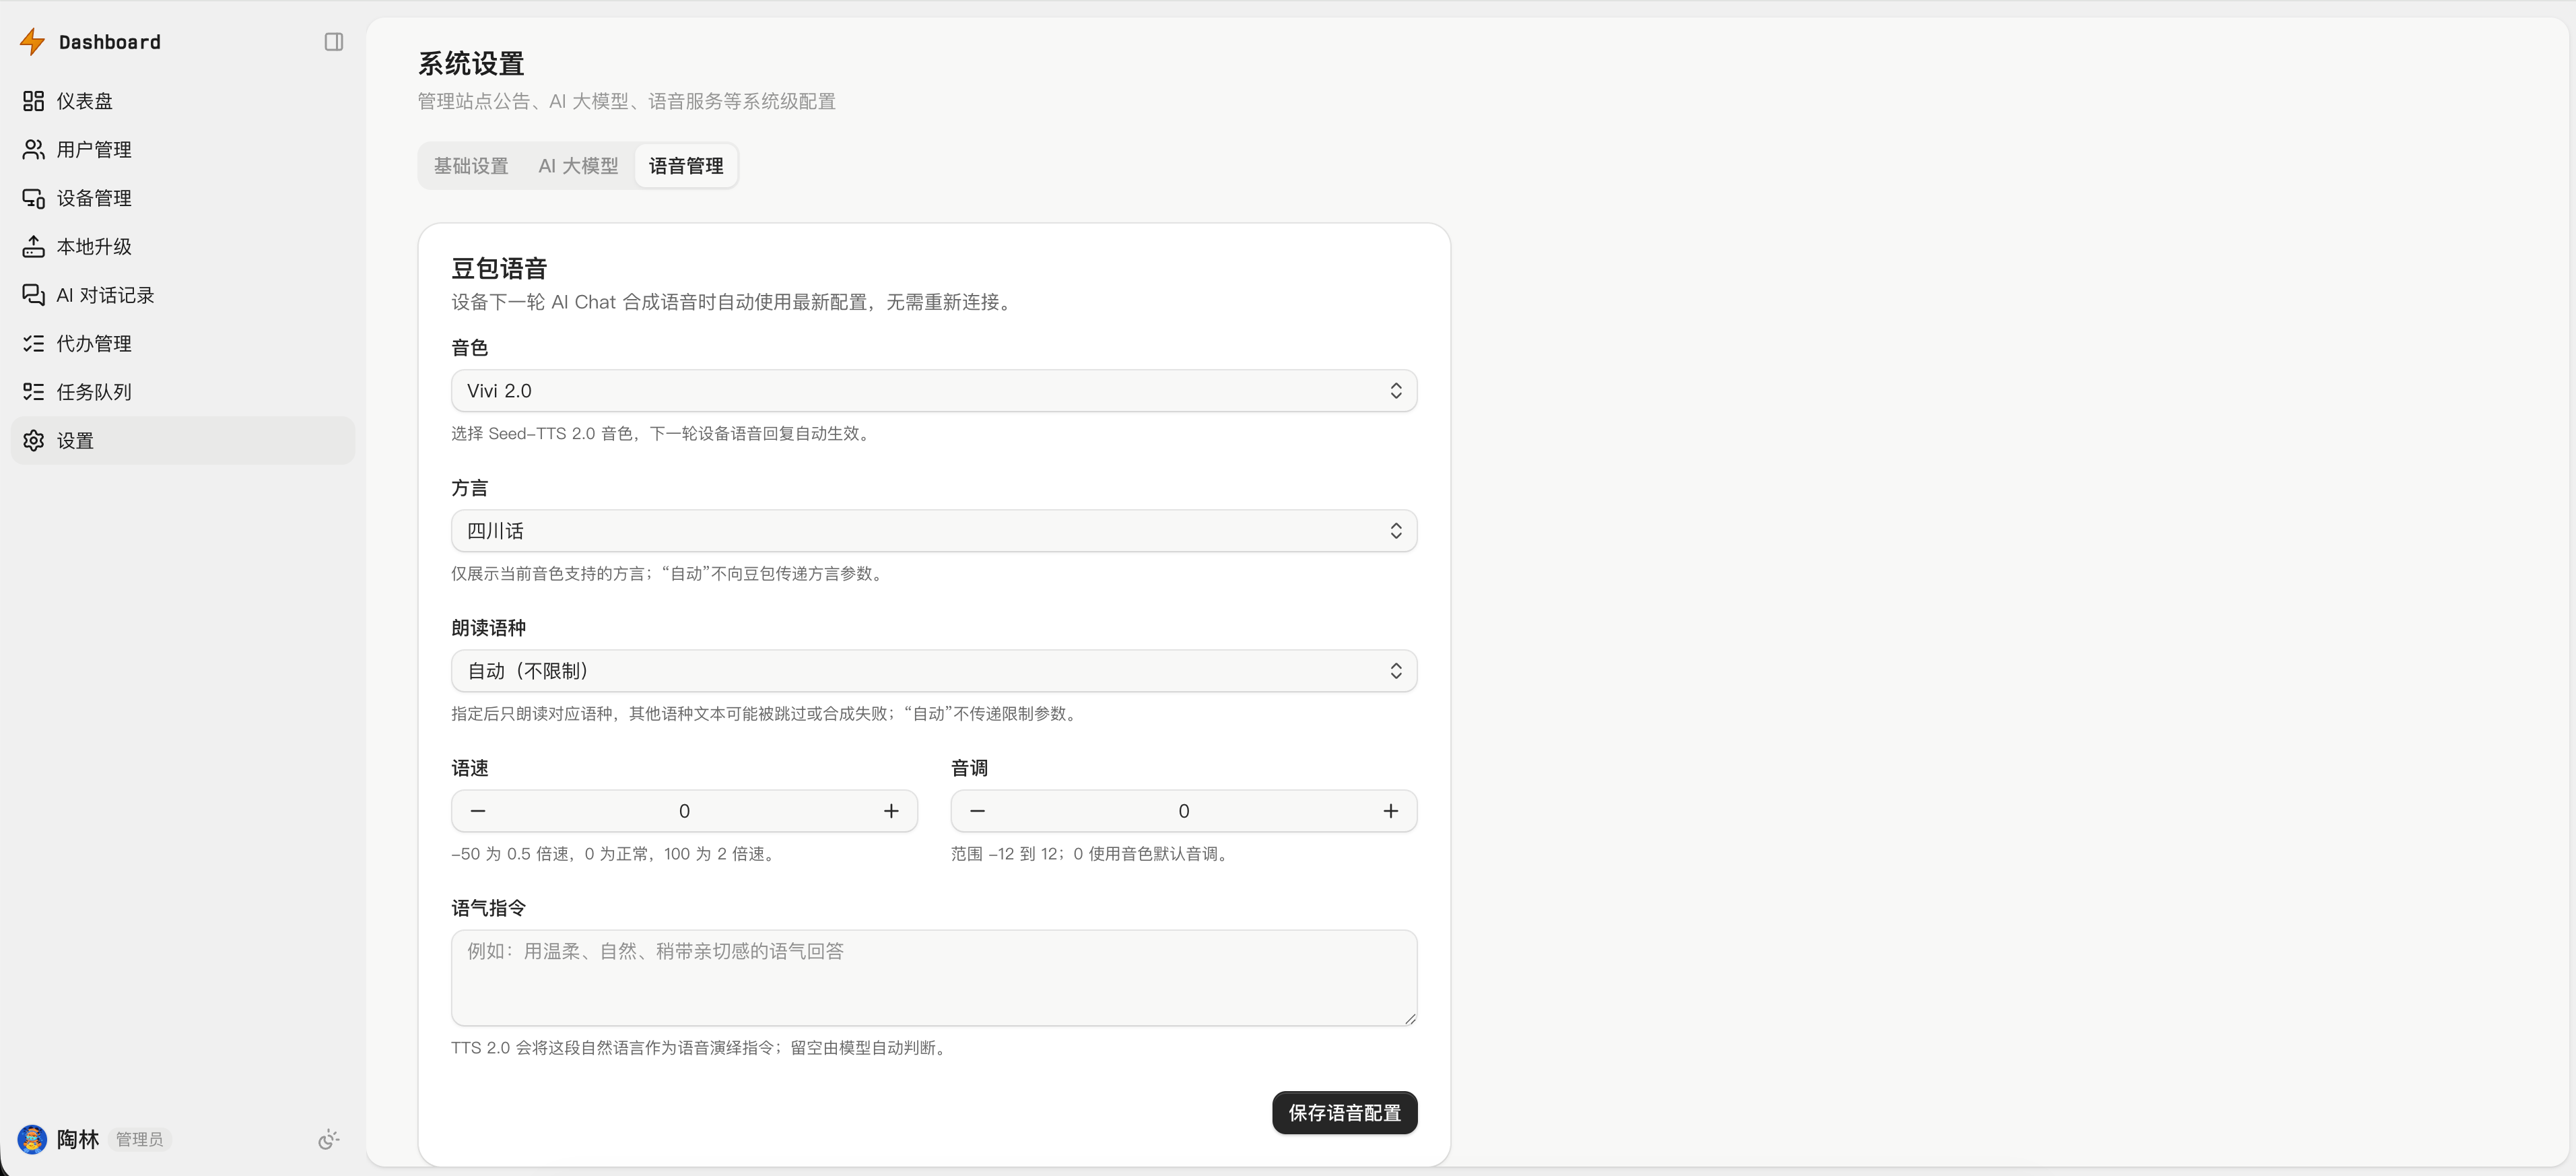Increase 音调 with plus button
Image resolution: width=2576 pixels, height=1176 pixels.
(x=1391, y=811)
